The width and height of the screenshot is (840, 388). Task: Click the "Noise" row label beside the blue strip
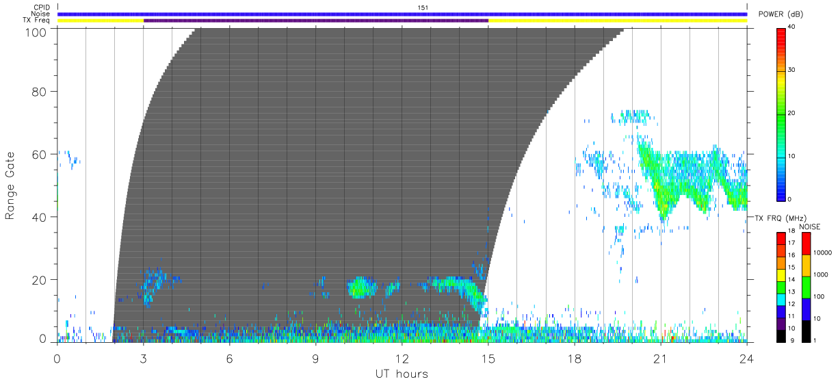(41, 14)
